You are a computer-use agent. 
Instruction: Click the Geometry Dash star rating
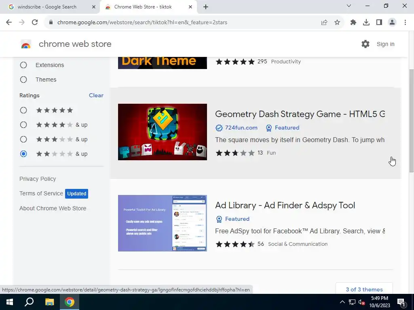coord(235,153)
